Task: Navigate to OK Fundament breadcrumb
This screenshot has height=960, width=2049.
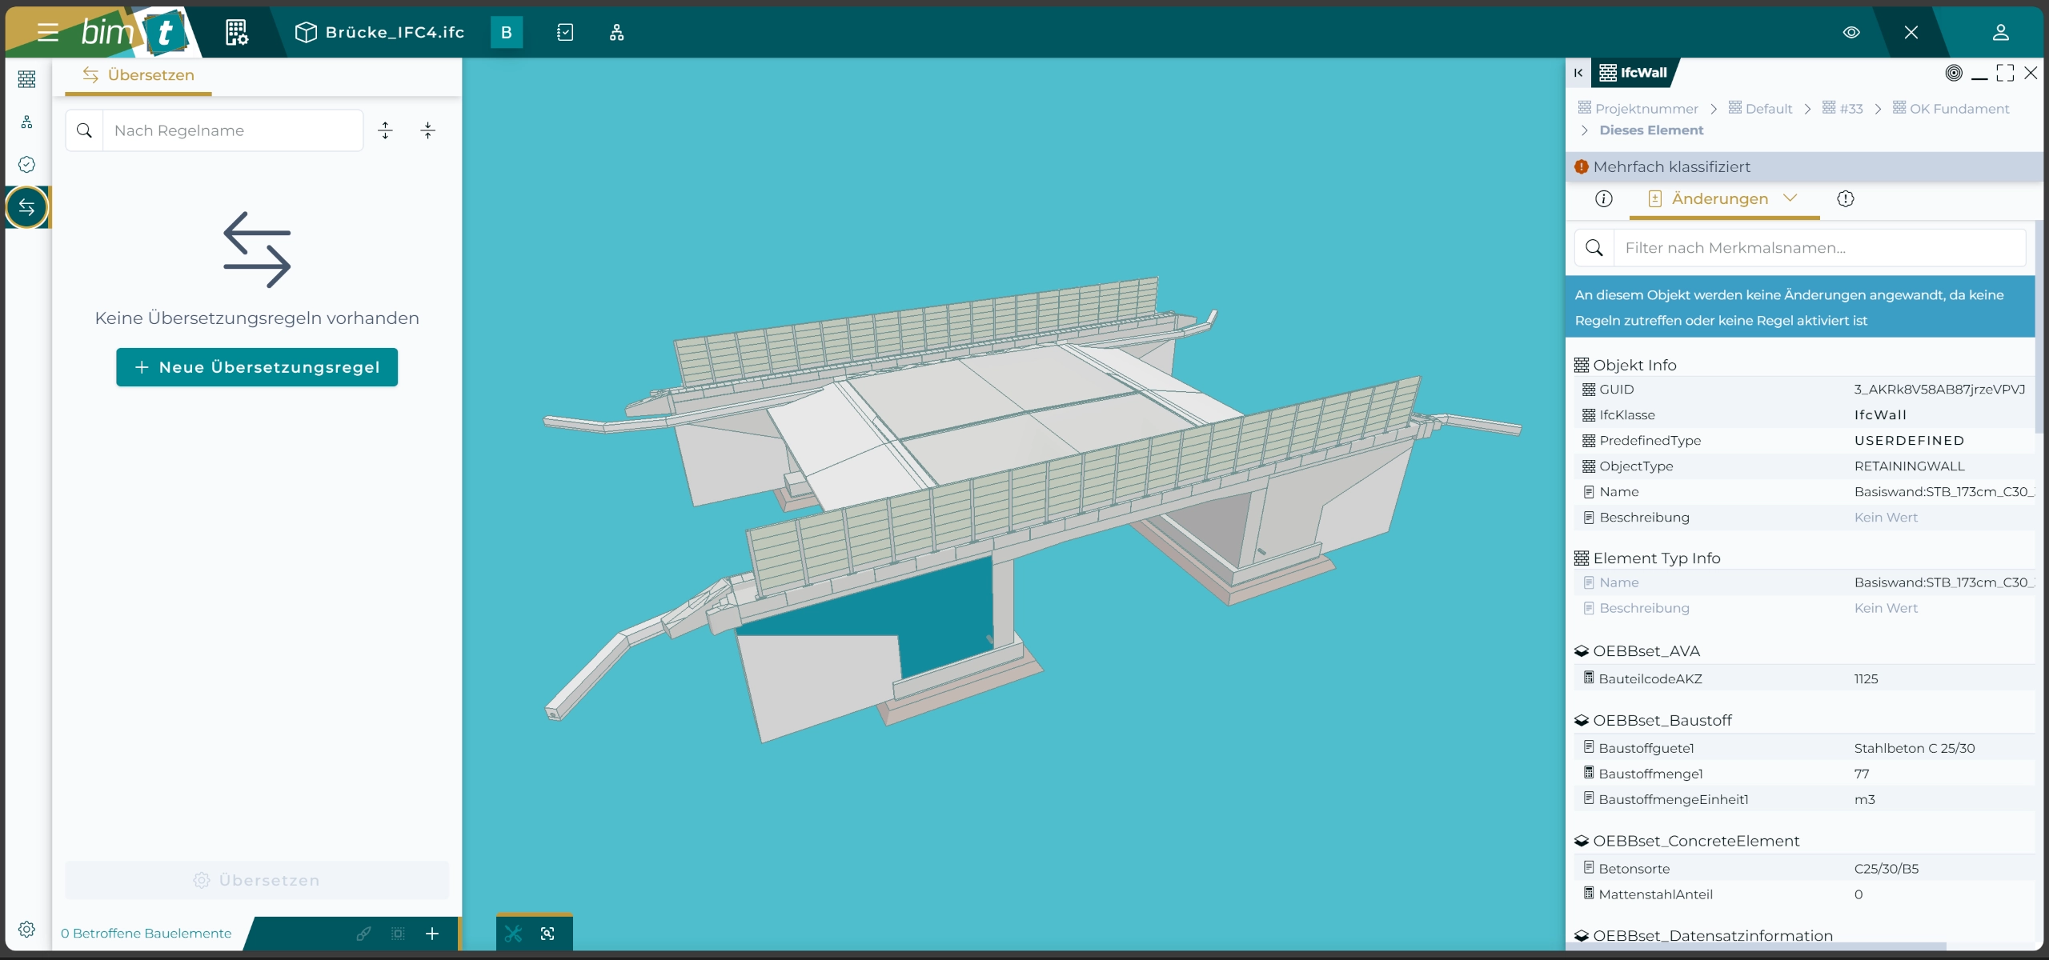Action: tap(1959, 109)
